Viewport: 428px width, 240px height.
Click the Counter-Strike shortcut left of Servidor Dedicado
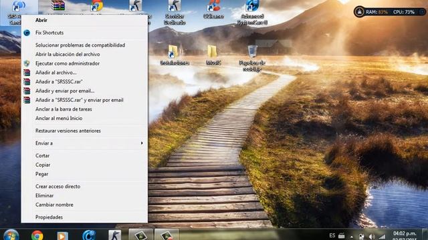tap(136, 6)
